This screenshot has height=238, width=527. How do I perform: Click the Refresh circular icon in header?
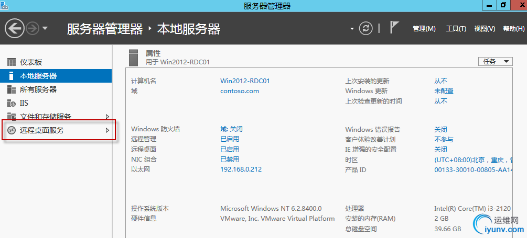pos(366,28)
